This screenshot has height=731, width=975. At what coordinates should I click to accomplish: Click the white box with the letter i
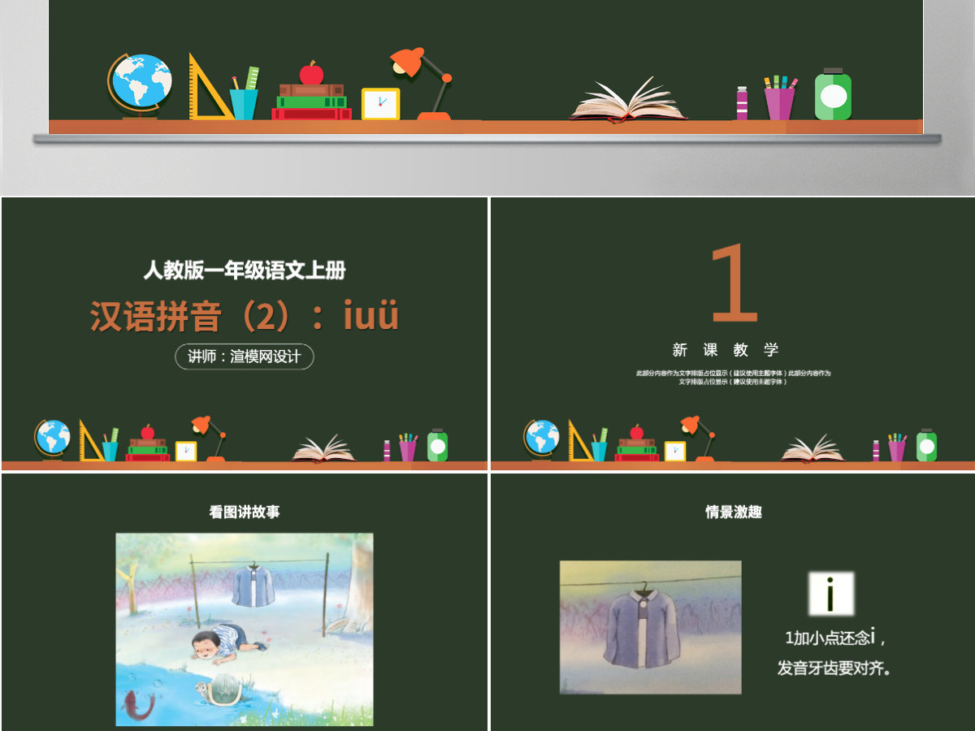pos(831,594)
